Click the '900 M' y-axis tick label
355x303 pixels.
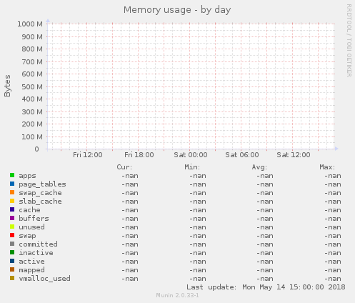[32, 37]
